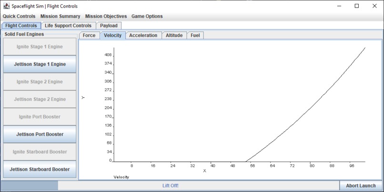
Task: Jettison the Port Booster
Action: point(40,134)
